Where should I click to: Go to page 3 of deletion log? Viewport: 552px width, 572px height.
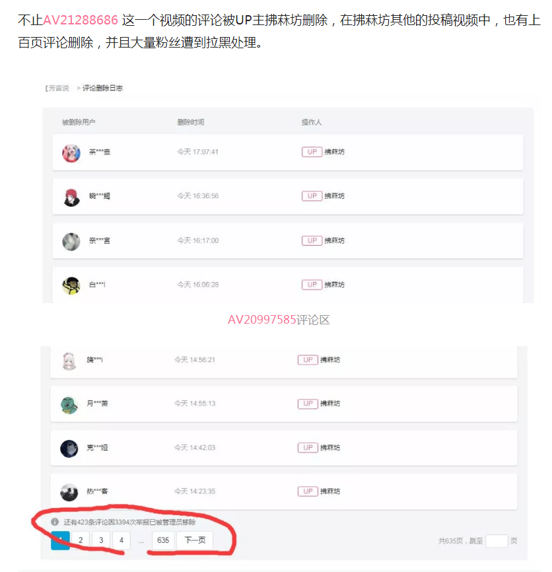click(x=101, y=540)
